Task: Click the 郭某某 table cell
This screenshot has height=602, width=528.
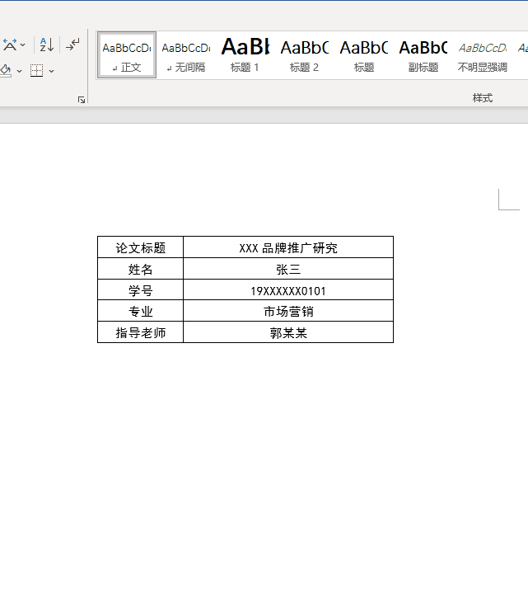Action: click(288, 332)
